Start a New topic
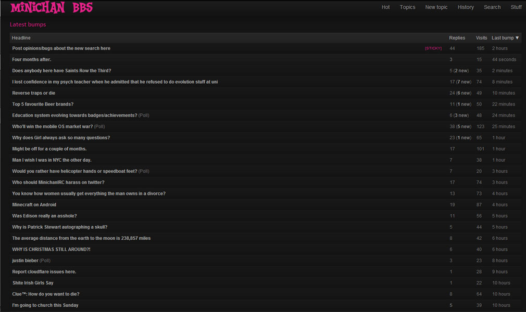 436,7
